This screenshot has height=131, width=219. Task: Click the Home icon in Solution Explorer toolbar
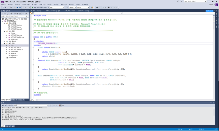tap(7, 14)
